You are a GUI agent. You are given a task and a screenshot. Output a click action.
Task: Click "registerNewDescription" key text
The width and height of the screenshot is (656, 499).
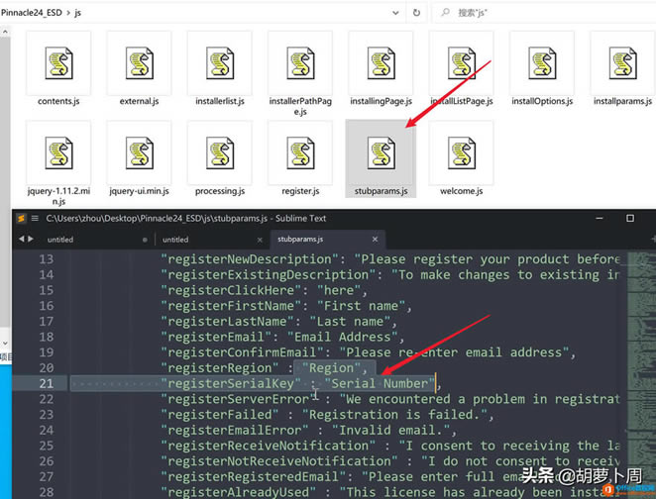pyautogui.click(x=250, y=259)
